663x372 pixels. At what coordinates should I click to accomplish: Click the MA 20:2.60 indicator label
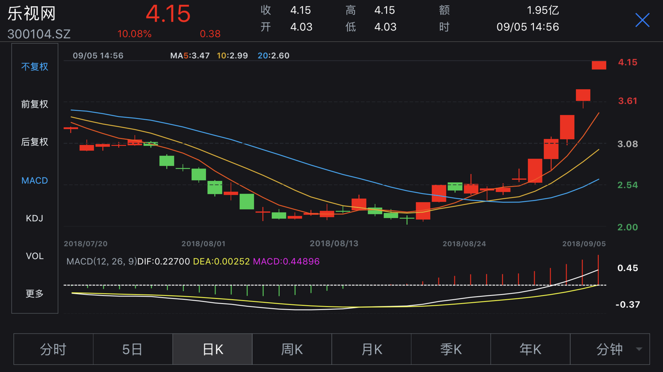coord(273,55)
